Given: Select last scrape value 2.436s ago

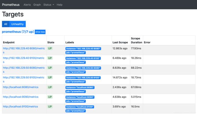Looking at the screenshot, I should coord(119,87).
